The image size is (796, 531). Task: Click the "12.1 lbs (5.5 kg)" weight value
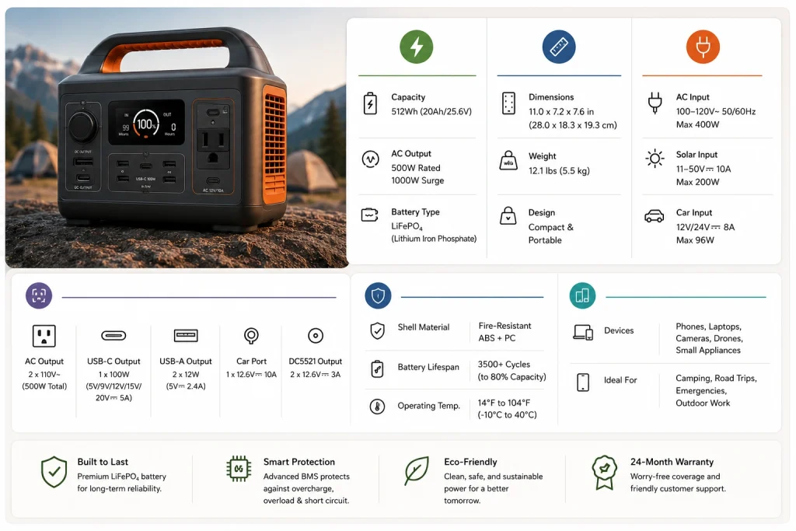(x=559, y=171)
